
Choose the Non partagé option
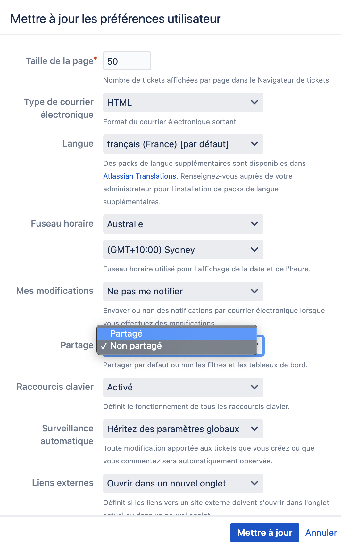177,346
